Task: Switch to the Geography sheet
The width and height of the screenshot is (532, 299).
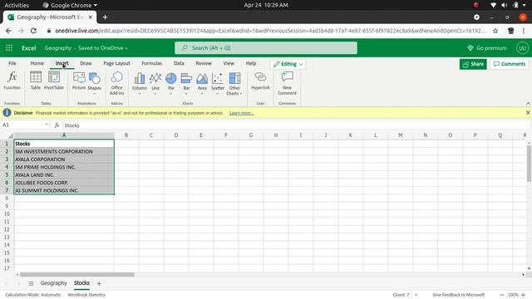Action: 53,283
